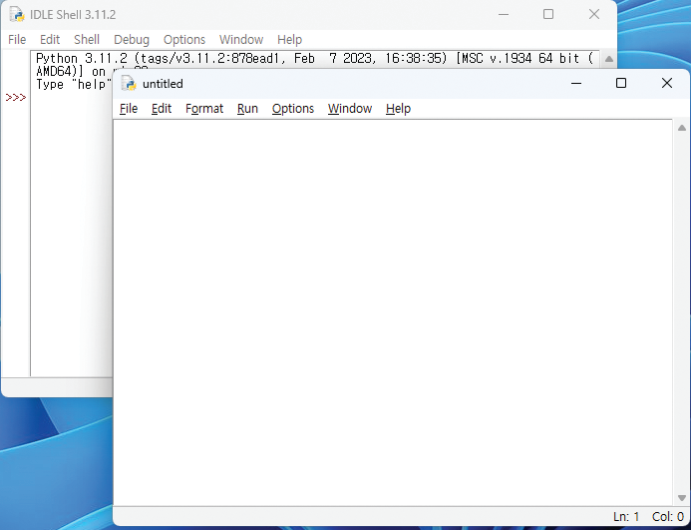Open the Shell menu in IDLE Shell
Screen dimensions: 691x530
87,40
